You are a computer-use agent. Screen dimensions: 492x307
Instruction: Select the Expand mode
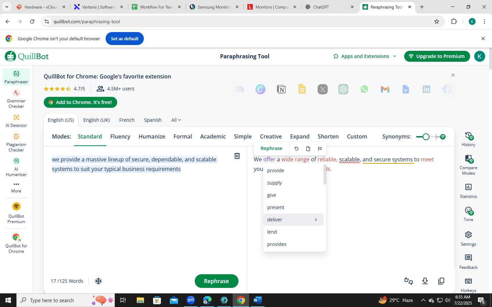tap(300, 136)
